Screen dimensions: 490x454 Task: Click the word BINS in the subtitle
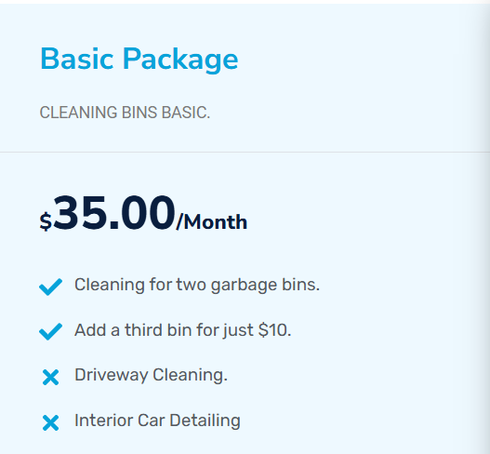tap(139, 113)
